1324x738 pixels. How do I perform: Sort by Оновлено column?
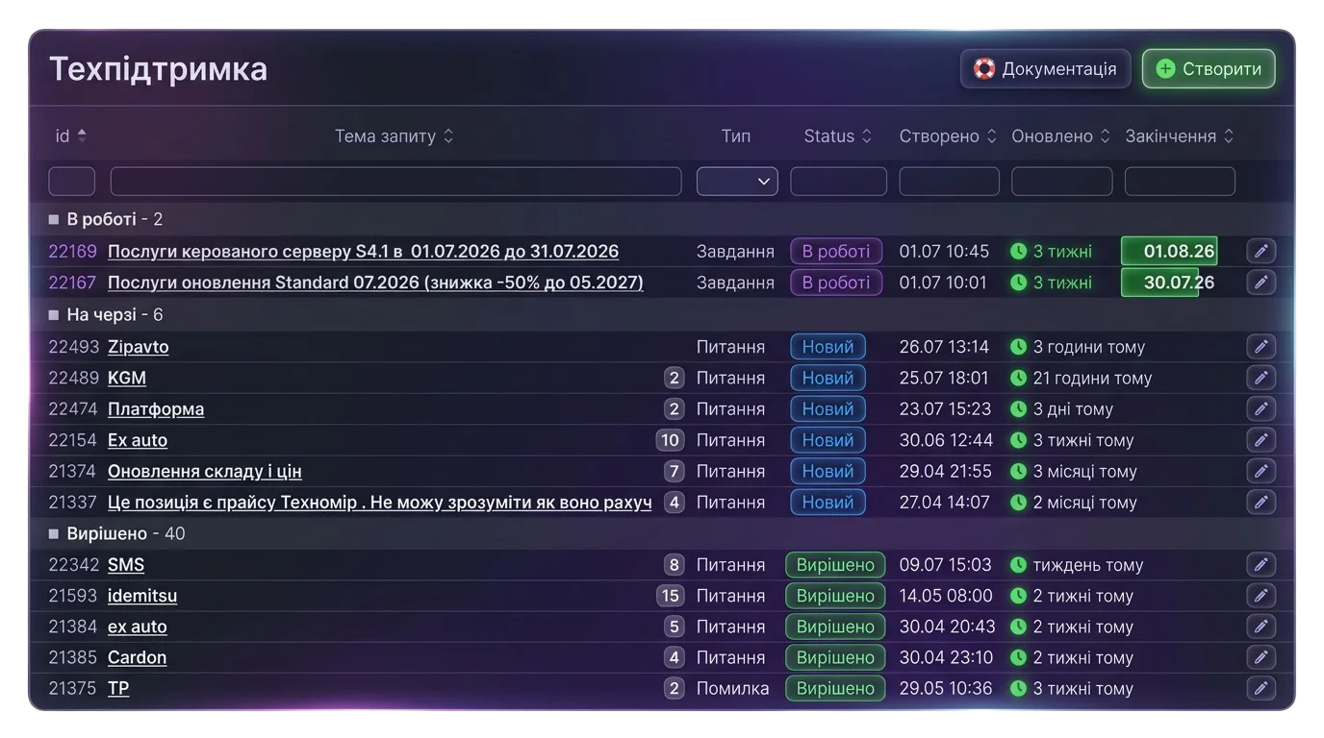(x=1060, y=136)
